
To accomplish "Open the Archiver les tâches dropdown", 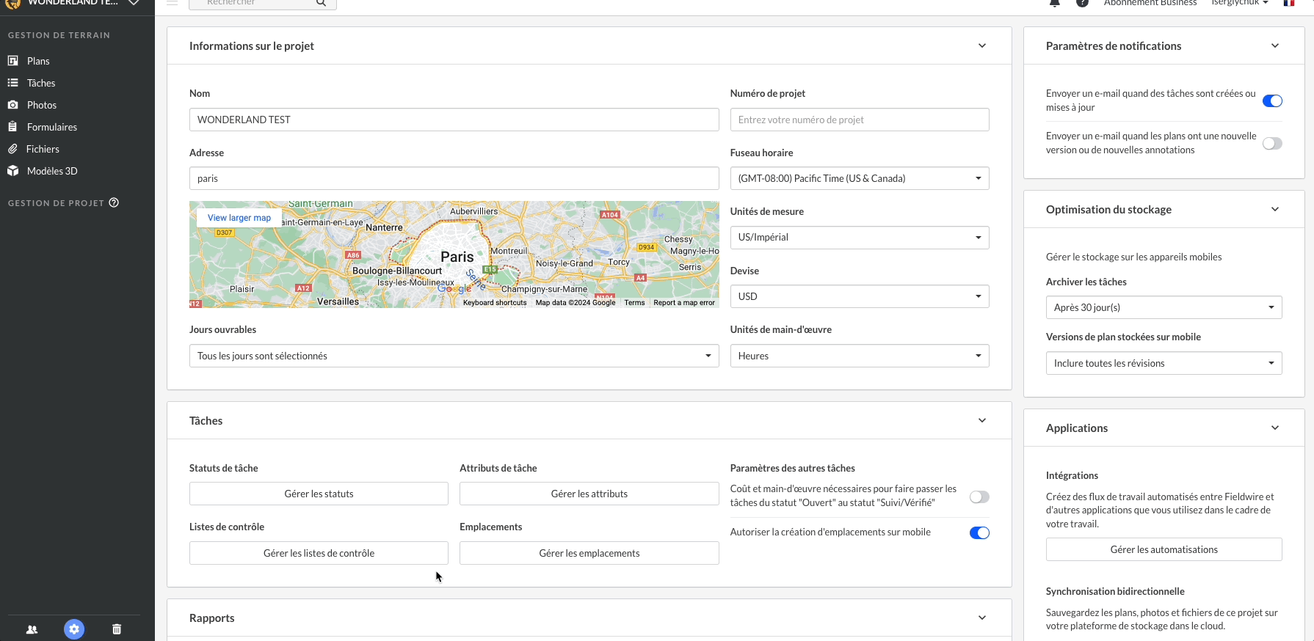I will pos(1164,307).
